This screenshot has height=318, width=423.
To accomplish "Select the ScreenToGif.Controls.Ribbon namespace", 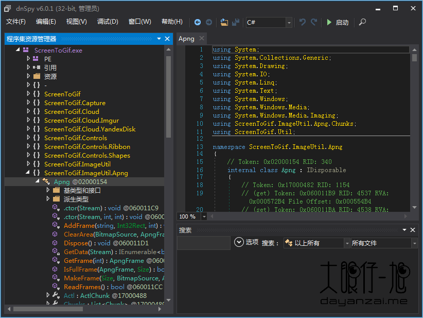I will pyautogui.click(x=87, y=146).
